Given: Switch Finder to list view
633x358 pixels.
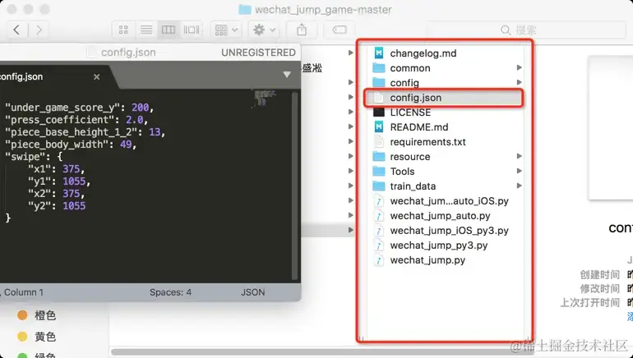Looking at the screenshot, I should (x=146, y=30).
